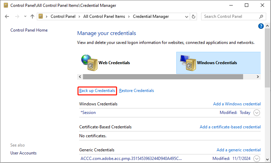Click the Credential Manager title bar icon
Viewport: 271px width, 163px height.
[x=6, y=5]
